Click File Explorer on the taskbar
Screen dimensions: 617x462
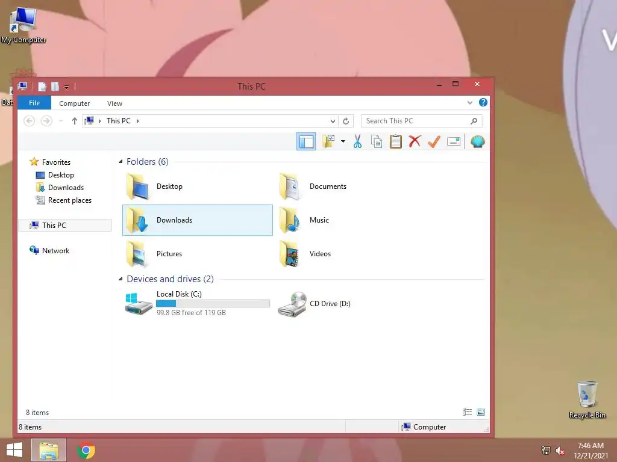pos(49,450)
